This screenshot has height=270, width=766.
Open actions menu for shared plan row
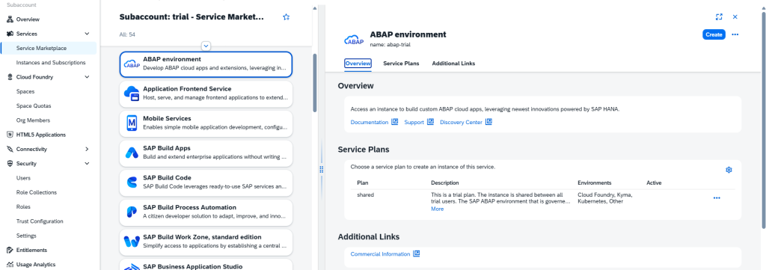click(717, 198)
